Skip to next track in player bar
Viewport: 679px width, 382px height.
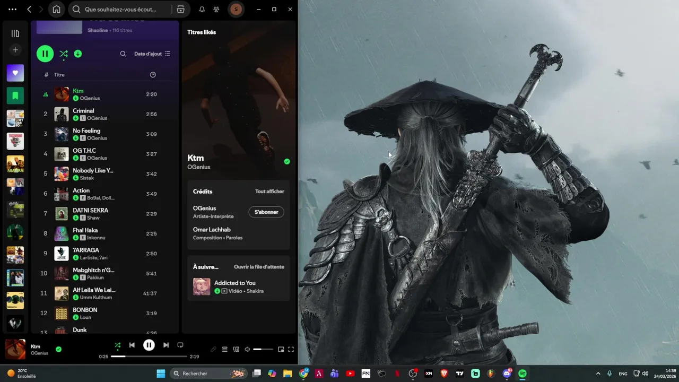(x=166, y=345)
